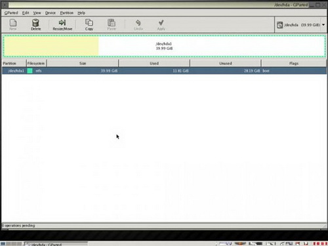Open the Help menu
328x246 pixels.
pyautogui.click(x=81, y=13)
